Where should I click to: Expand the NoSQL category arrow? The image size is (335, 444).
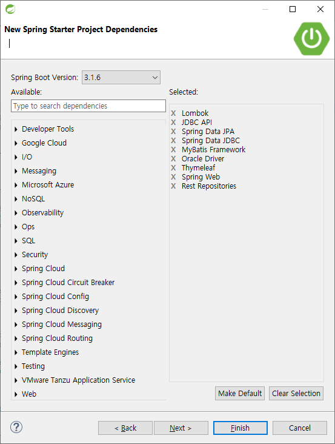pyautogui.click(x=16, y=199)
